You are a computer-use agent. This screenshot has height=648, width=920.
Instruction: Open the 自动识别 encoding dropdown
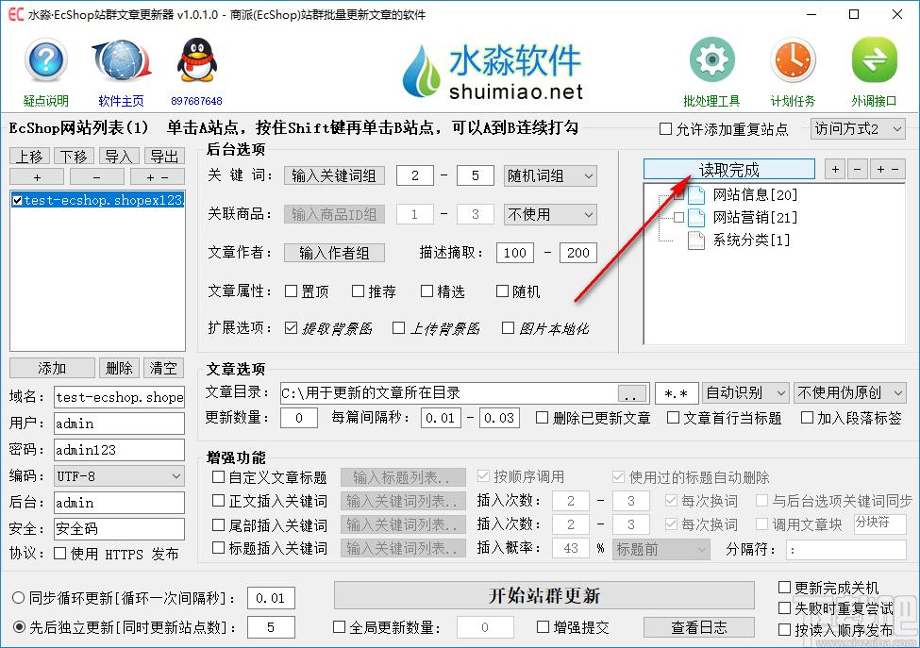745,393
